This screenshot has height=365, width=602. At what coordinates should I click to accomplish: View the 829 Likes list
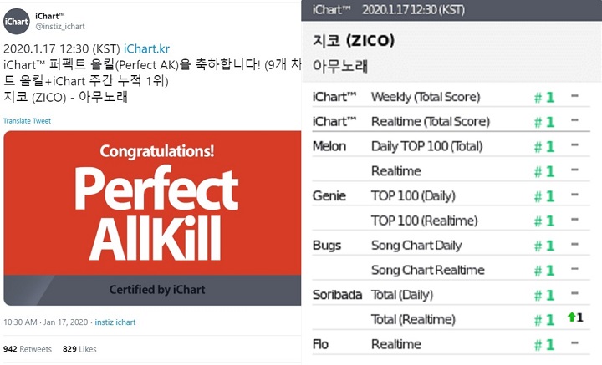[79, 349]
